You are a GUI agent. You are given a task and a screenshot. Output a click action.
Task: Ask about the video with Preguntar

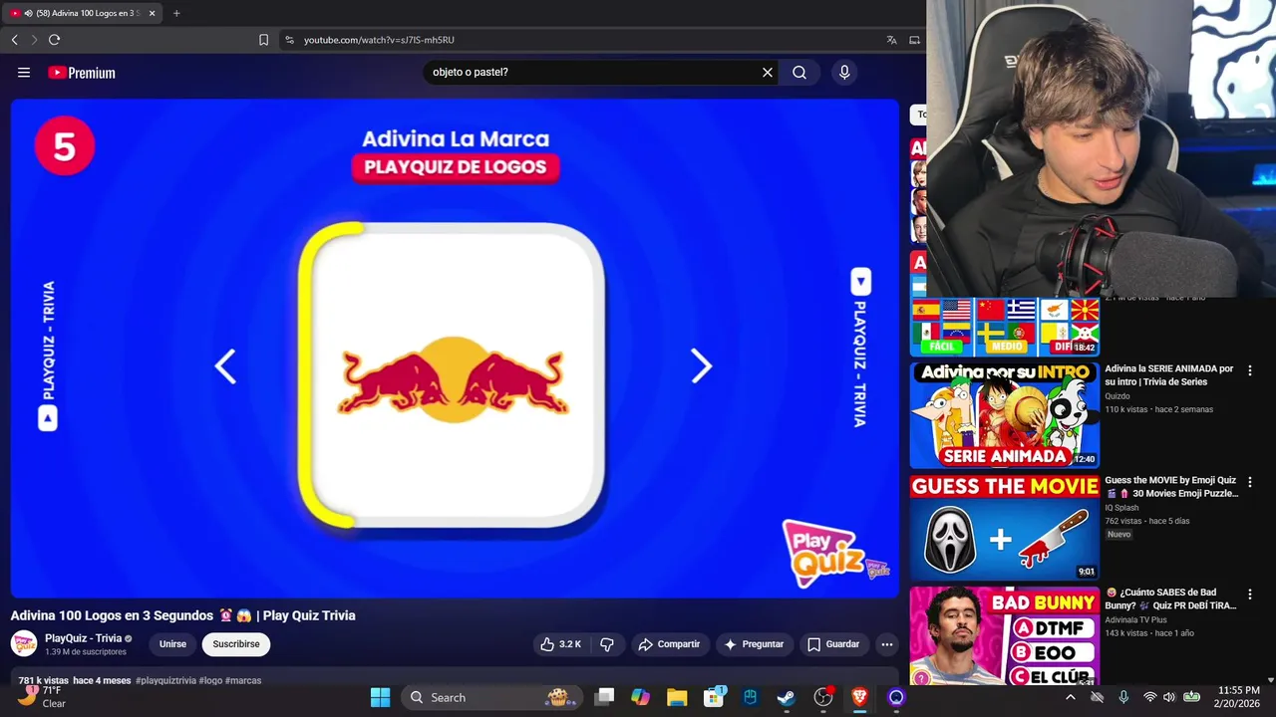pos(755,644)
